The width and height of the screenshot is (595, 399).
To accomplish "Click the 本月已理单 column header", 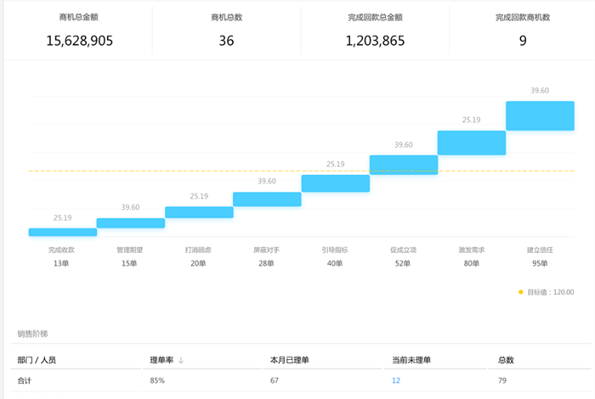I will coord(289,361).
